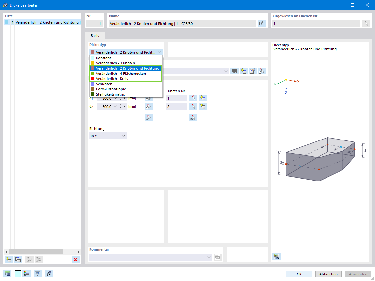The width and height of the screenshot is (375, 281).
Task: Select Konstant thickness type
Action: [x=126, y=58]
